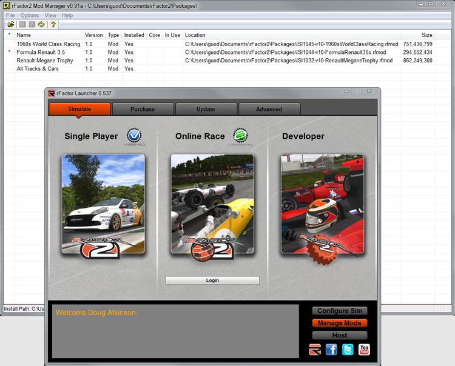
Task: Open the rFactor website logo icon
Action: tap(315, 350)
